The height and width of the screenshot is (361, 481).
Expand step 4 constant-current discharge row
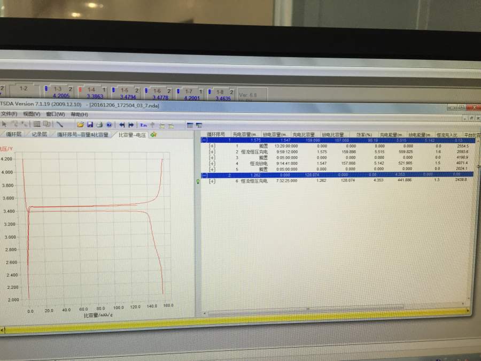(x=212, y=163)
